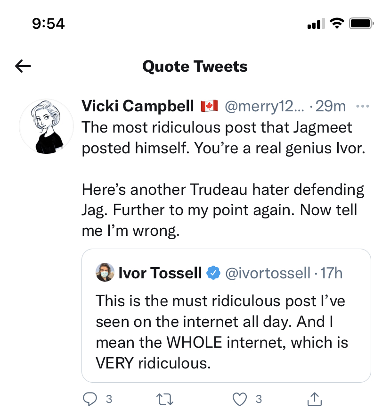Tap the back arrow icon
This screenshot has height=418, width=390.
23,67
